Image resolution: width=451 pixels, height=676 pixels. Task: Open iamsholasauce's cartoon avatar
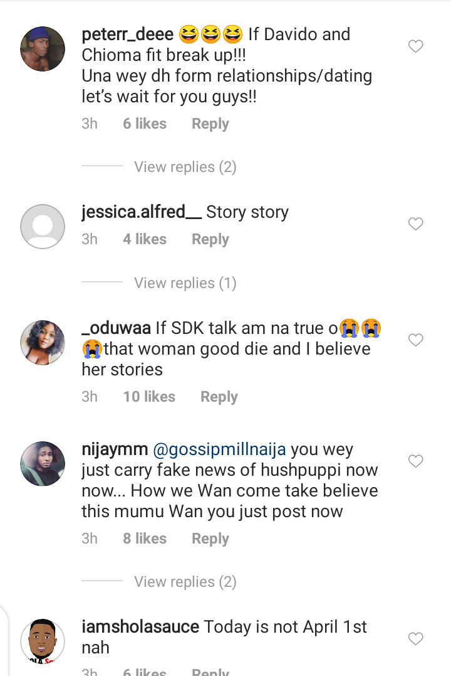(x=43, y=641)
